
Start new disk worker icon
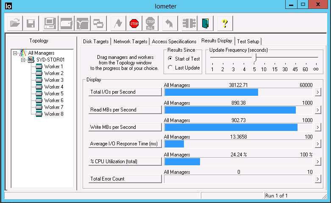tap(67, 23)
